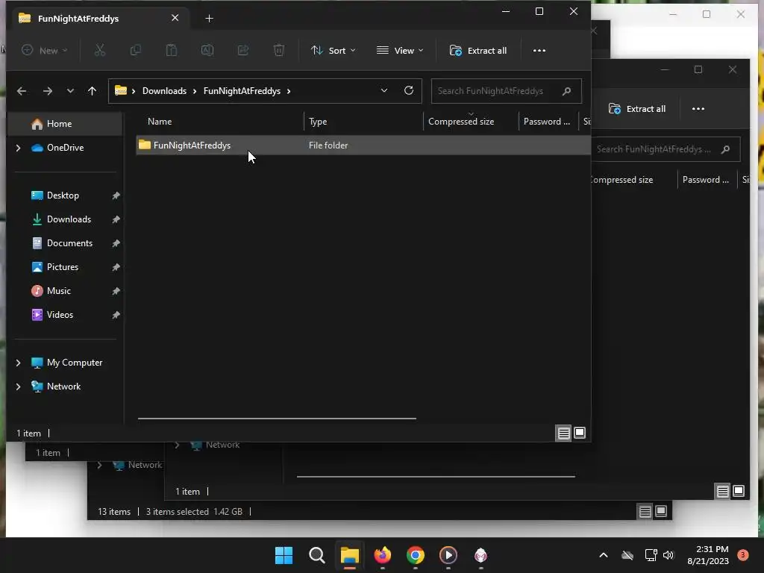Open the clock showing 2:31 PM
This screenshot has width=764, height=573.
[x=708, y=555]
